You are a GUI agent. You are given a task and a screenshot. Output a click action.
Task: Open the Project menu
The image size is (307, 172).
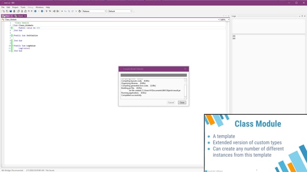[15, 7]
